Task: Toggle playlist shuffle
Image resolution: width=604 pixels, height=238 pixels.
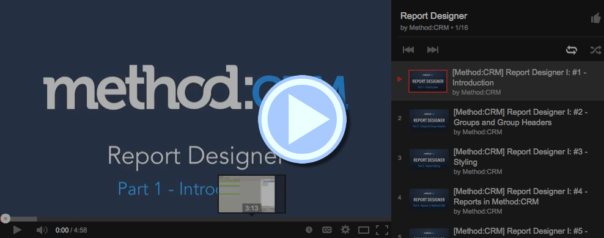Action: 595,50
